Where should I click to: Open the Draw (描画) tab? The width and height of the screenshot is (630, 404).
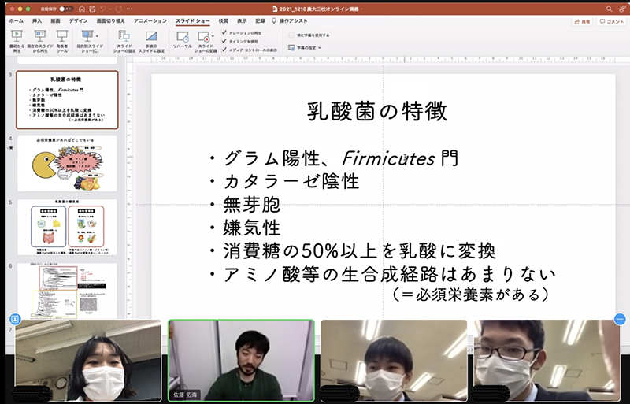[55, 20]
